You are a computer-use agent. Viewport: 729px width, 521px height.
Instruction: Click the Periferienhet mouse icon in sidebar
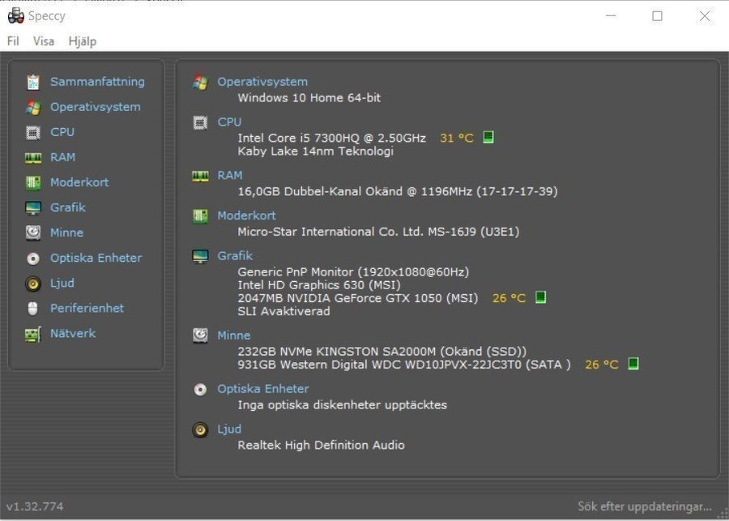pyautogui.click(x=33, y=309)
